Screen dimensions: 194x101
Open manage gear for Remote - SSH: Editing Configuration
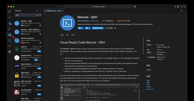(40, 34)
